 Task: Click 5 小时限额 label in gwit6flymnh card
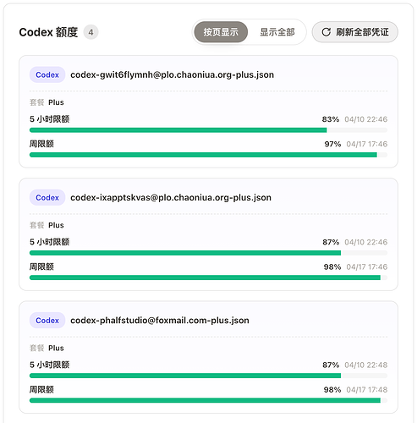click(50, 119)
